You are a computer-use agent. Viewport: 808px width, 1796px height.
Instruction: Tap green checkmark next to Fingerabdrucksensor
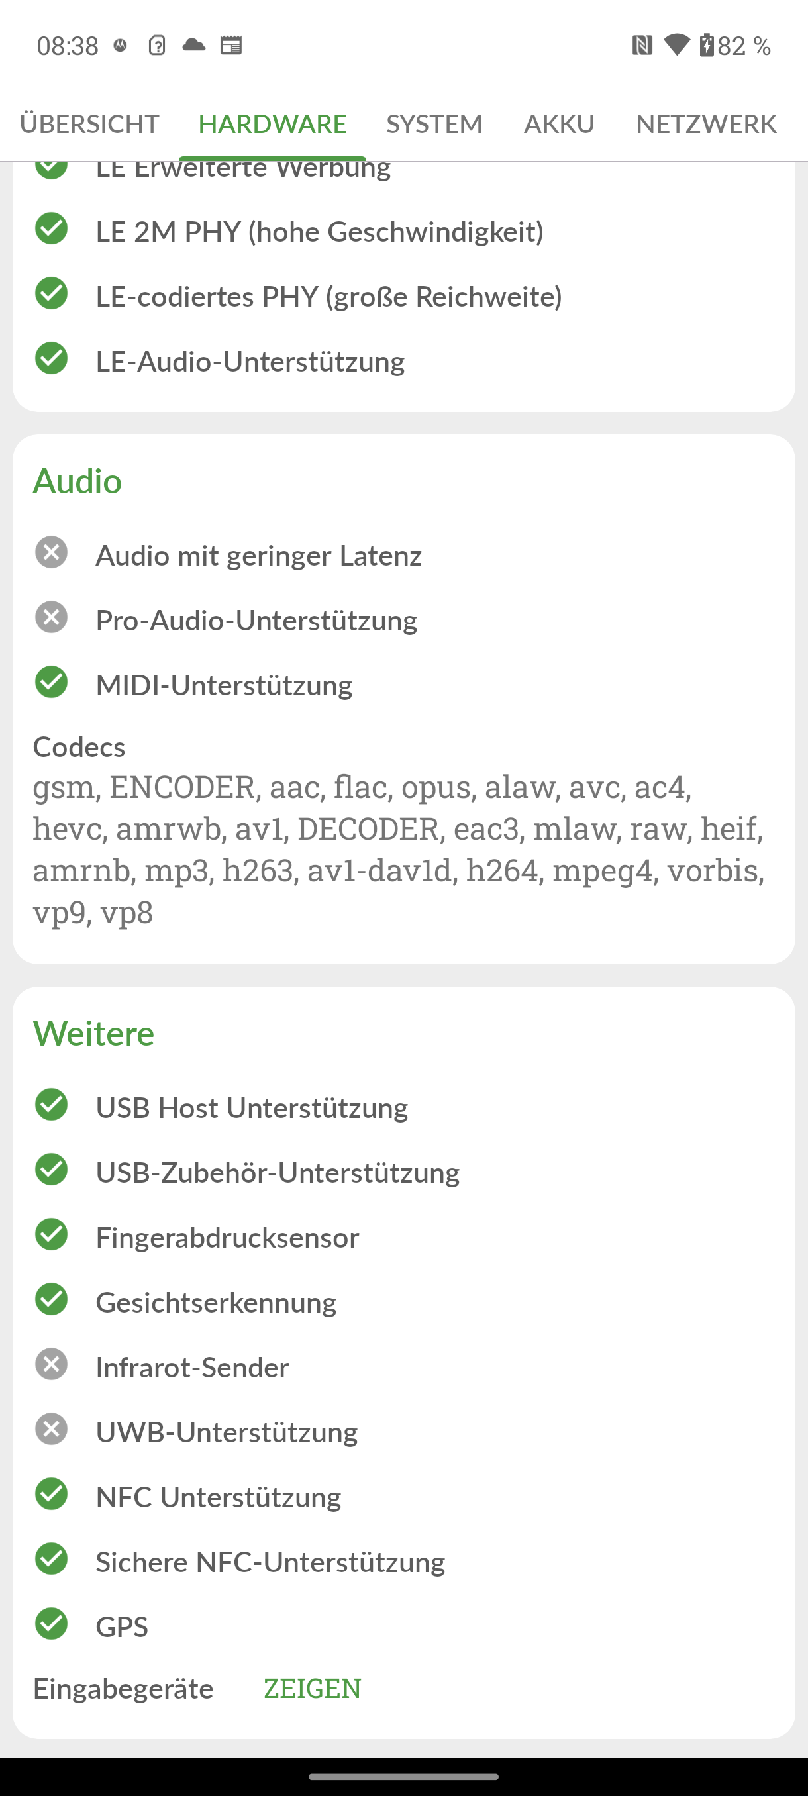click(x=52, y=1234)
